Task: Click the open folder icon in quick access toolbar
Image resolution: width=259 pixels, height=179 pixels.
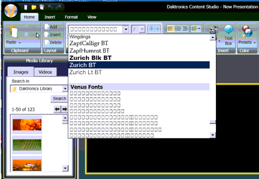Action: click(34, 7)
